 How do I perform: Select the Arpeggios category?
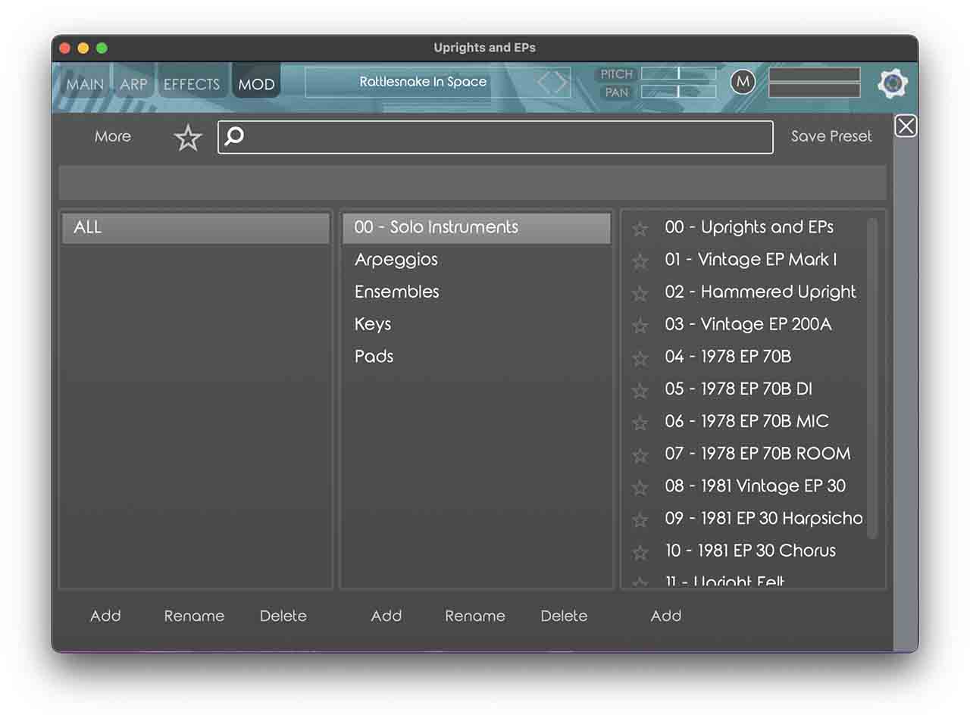[x=396, y=260]
